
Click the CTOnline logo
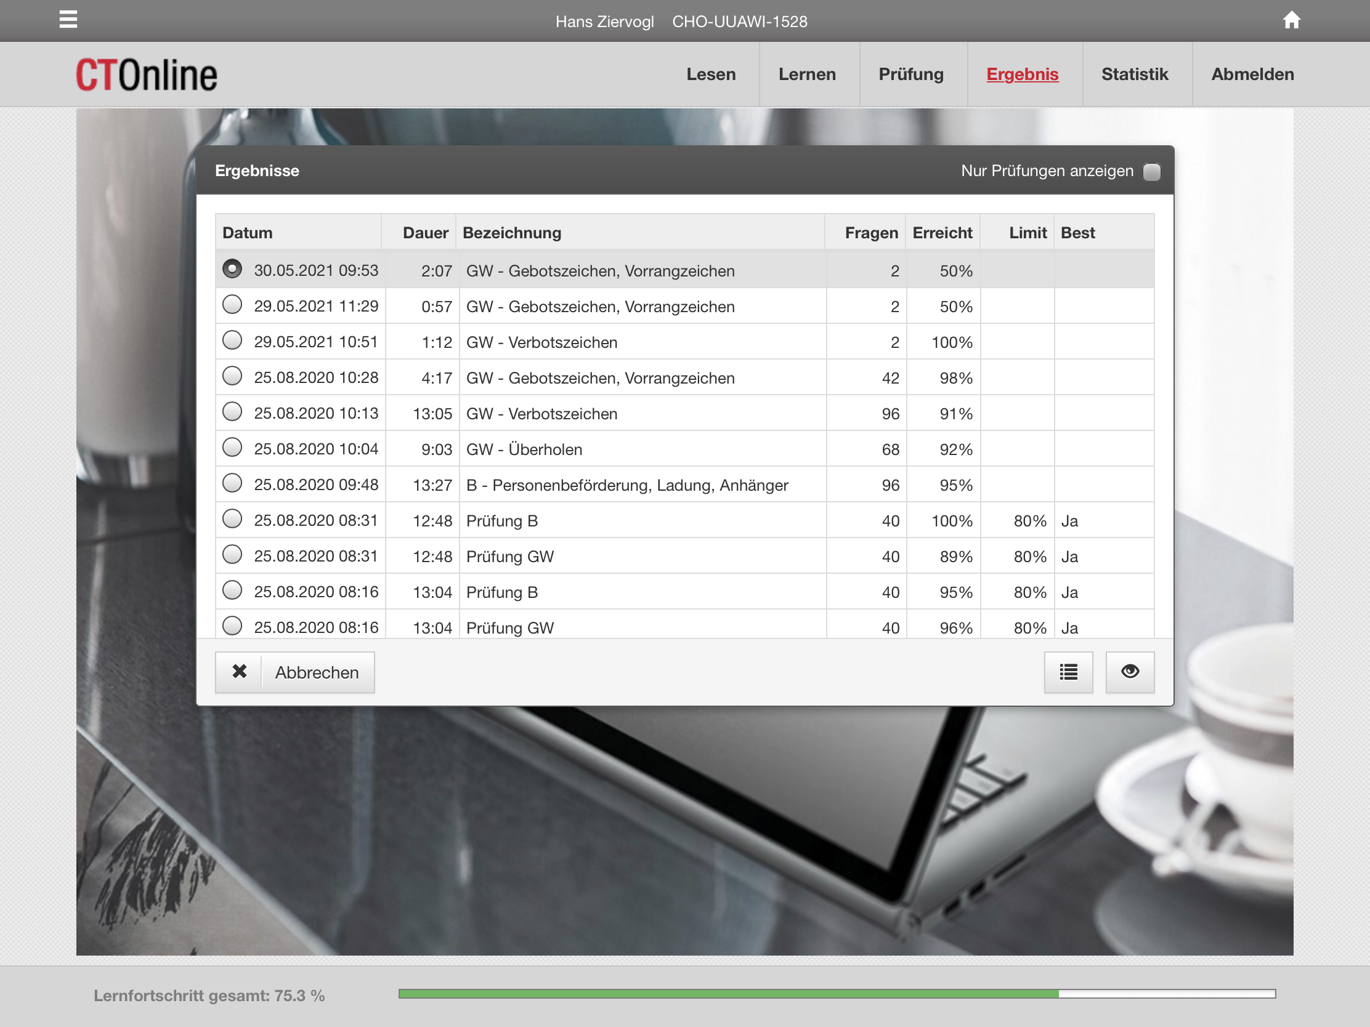point(146,75)
